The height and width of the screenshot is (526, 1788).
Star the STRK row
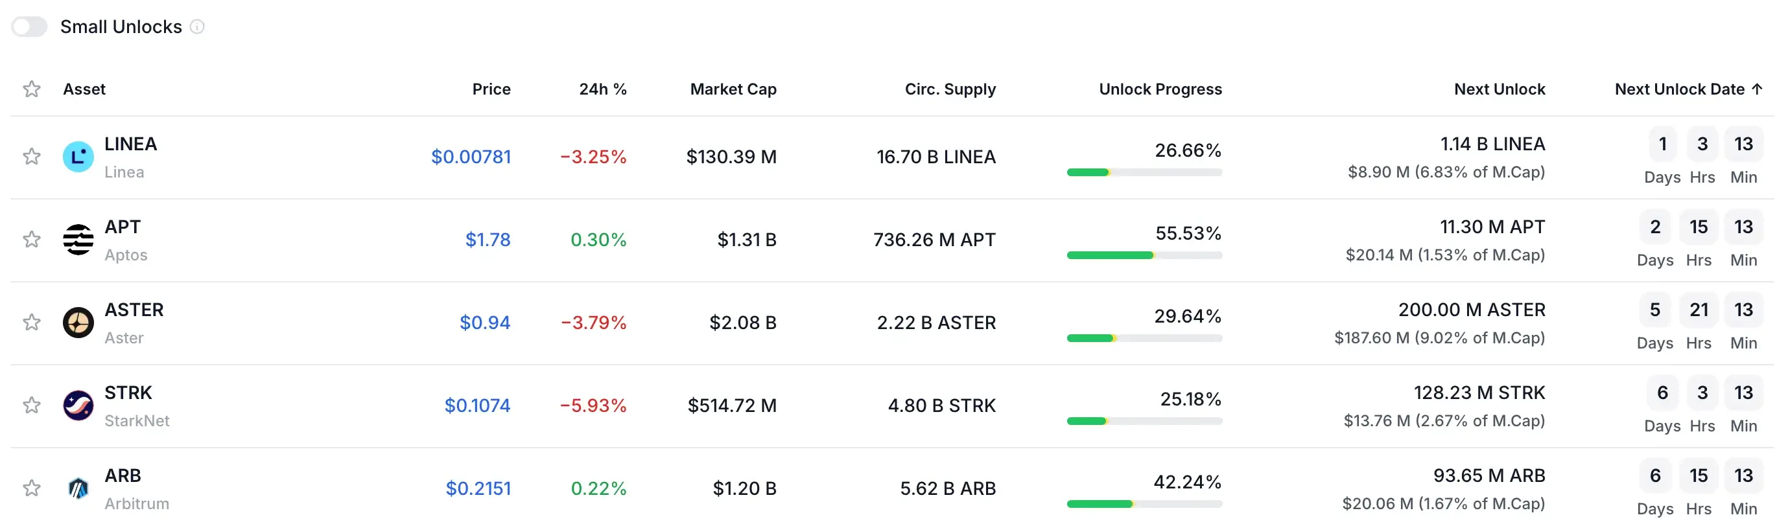31,406
